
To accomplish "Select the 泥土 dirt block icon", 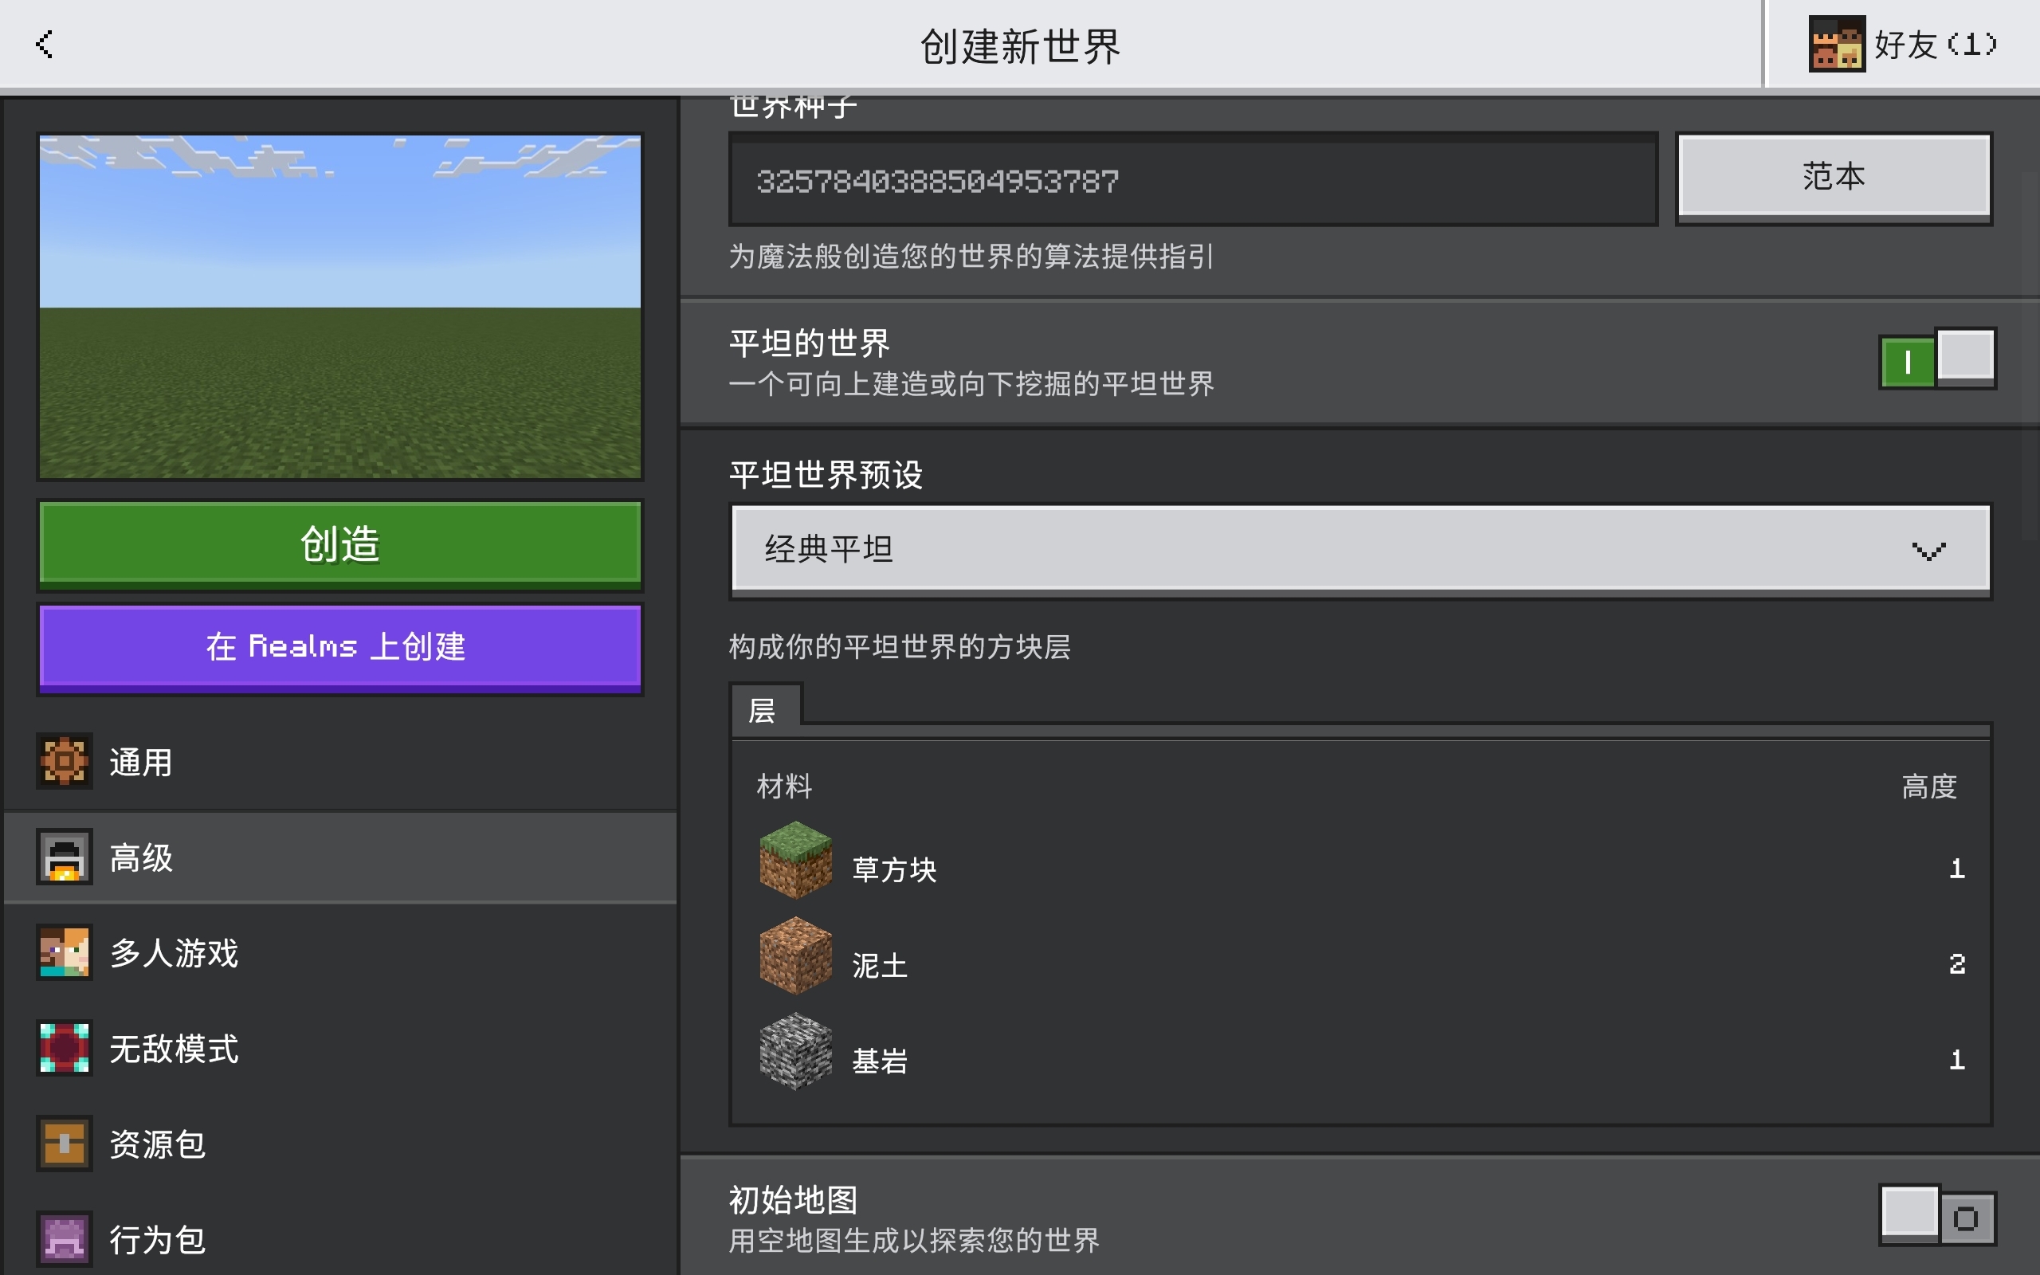I will (x=796, y=956).
